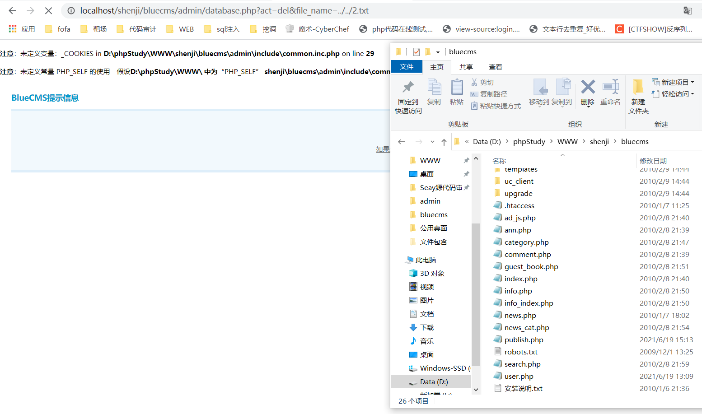The height and width of the screenshot is (414, 702).
Task: Click the browser back arrow
Action: tap(13, 10)
